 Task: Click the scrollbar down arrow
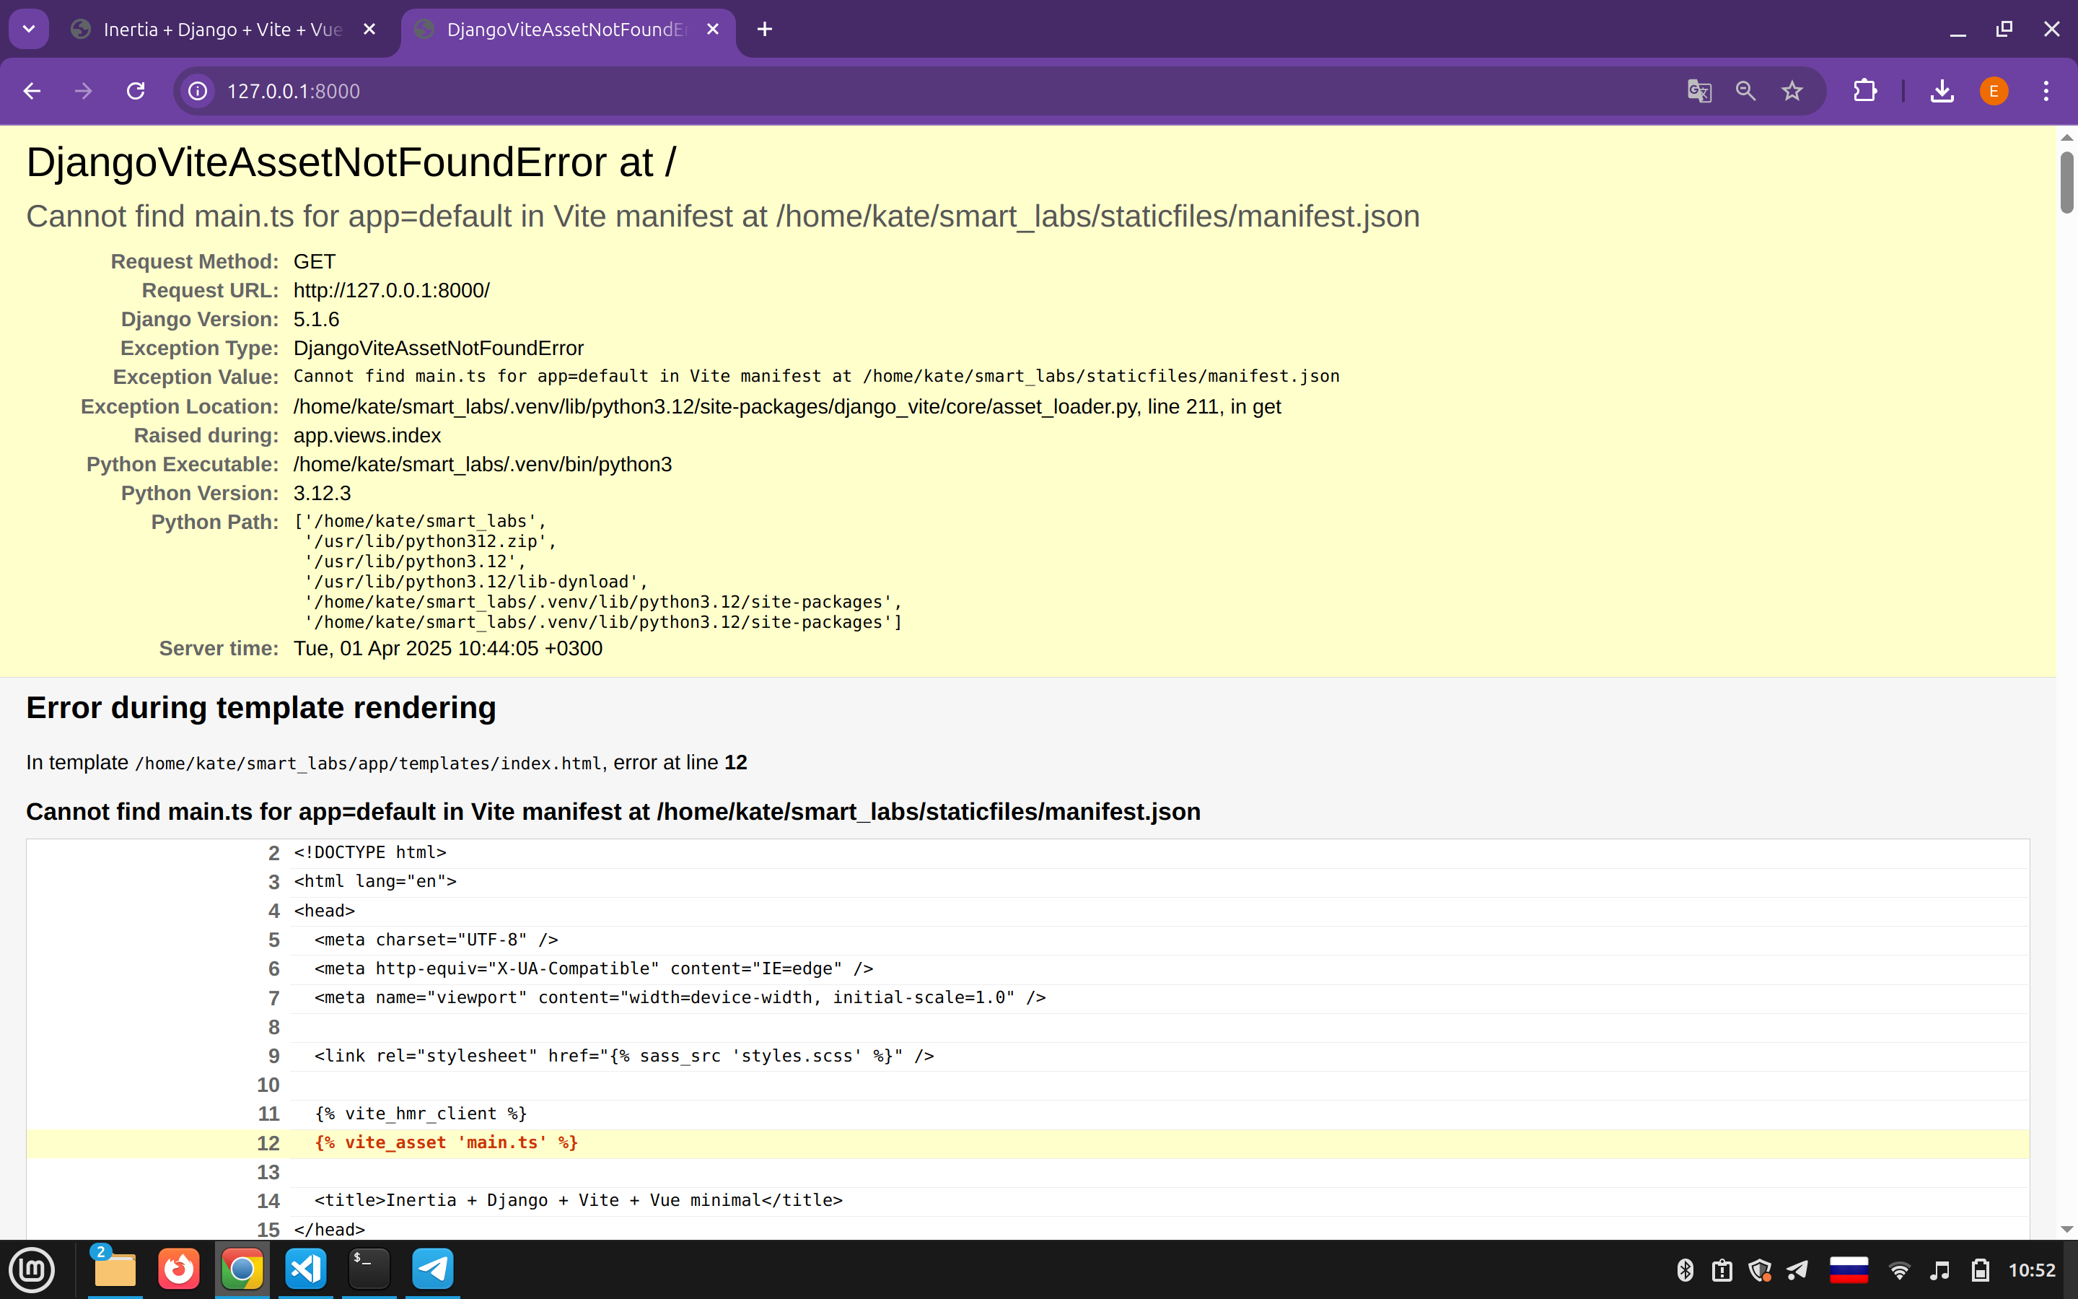(2067, 1230)
